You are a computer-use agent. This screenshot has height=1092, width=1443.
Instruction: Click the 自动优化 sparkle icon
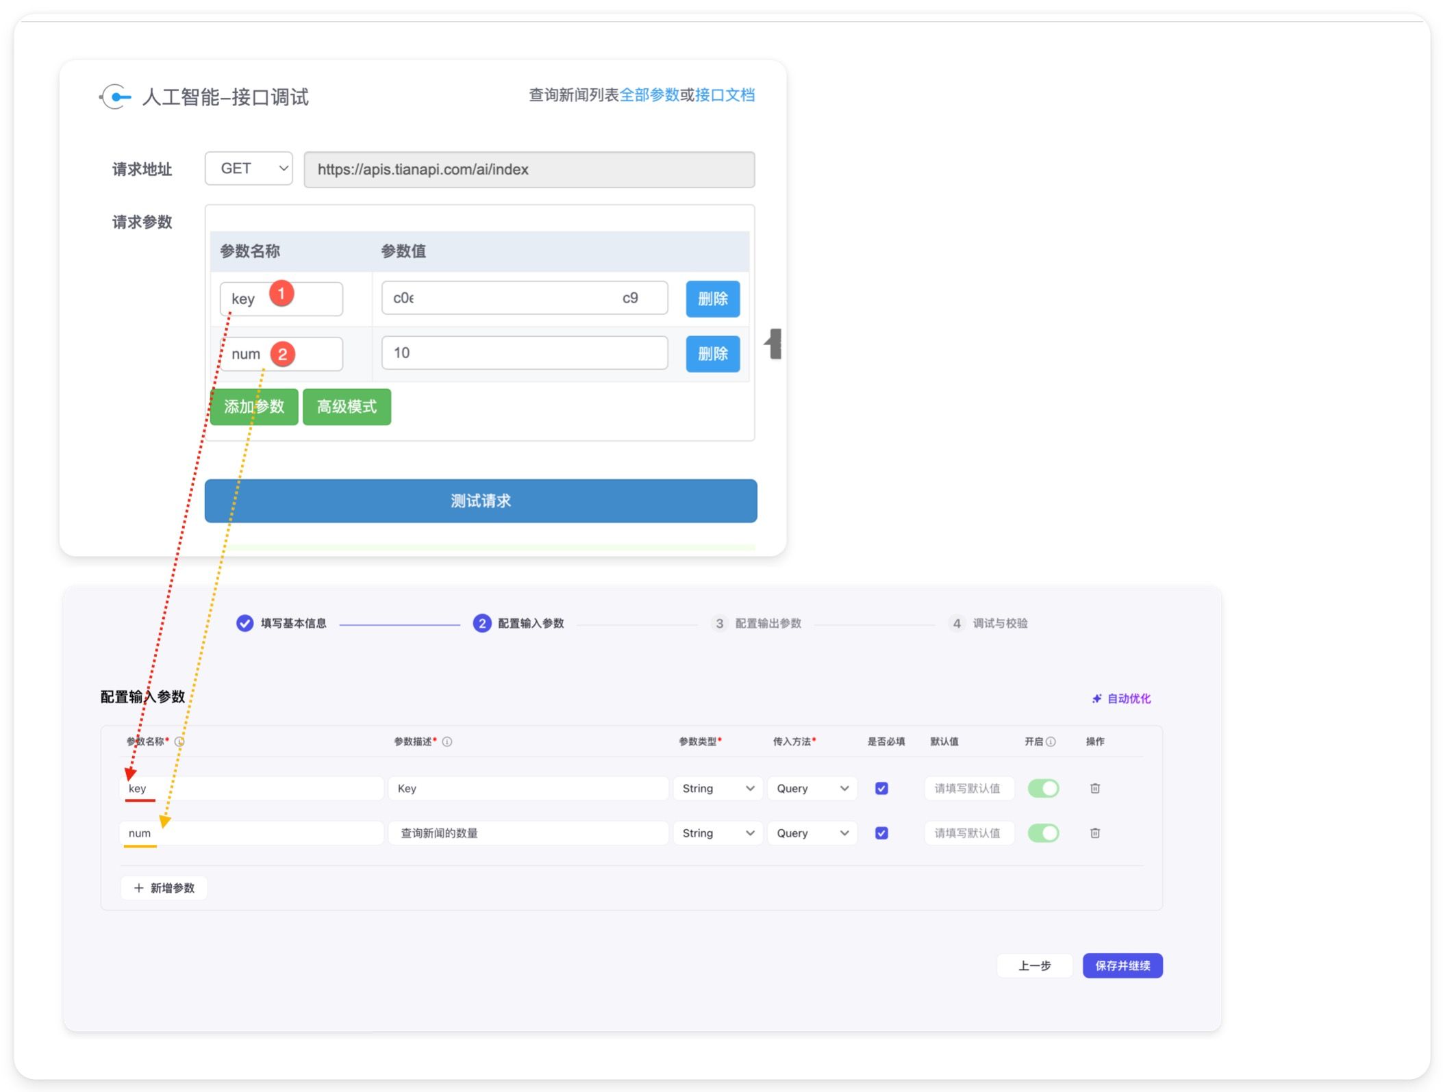point(1096,698)
